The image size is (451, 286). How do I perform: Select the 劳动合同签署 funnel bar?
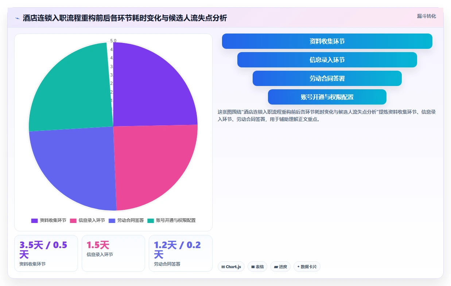[x=327, y=78]
